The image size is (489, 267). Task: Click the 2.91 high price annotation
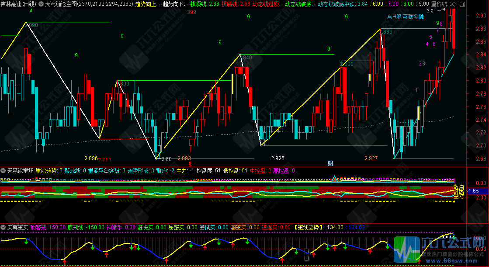click(x=431, y=11)
